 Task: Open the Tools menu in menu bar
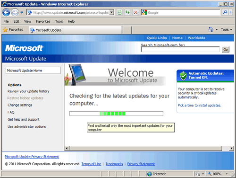[x=59, y=21]
